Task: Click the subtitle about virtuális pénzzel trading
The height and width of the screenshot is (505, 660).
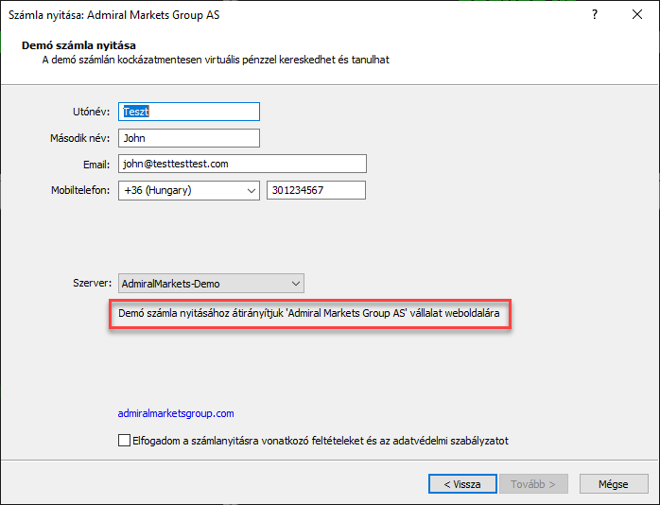Action: coord(216,60)
